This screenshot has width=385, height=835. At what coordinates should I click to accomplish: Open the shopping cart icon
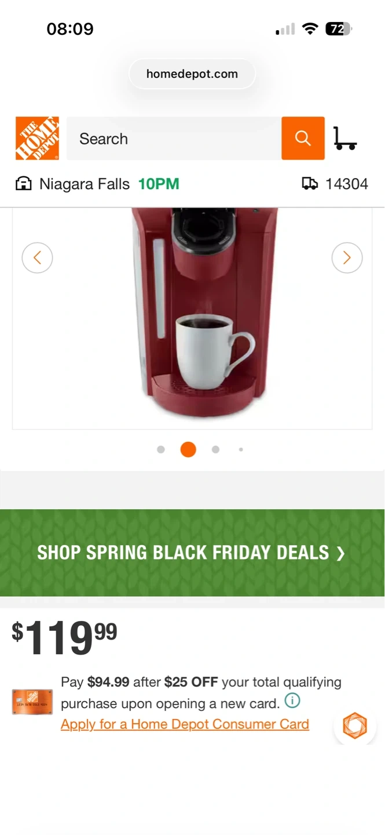coord(345,139)
